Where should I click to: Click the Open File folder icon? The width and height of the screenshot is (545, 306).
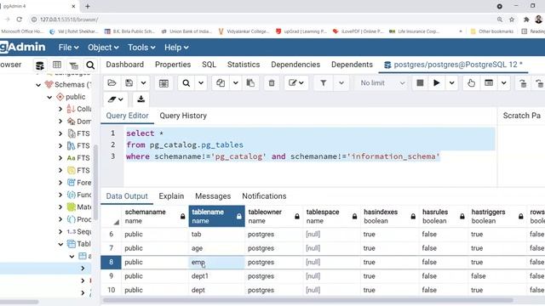112,83
